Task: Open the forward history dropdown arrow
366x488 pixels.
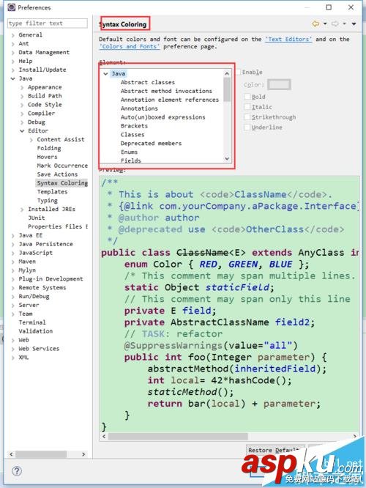Action: pyautogui.click(x=345, y=23)
